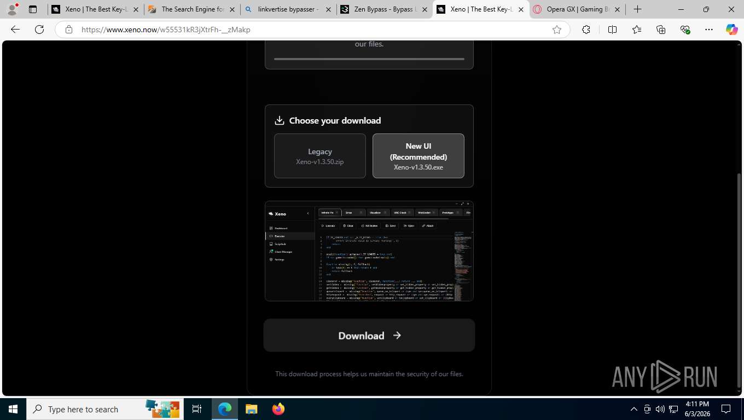Image resolution: width=744 pixels, height=420 pixels.
Task: Add this page to favorites with the star icon
Action: tap(557, 30)
